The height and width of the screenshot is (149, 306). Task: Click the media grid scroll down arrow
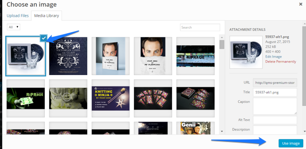click(x=222, y=131)
